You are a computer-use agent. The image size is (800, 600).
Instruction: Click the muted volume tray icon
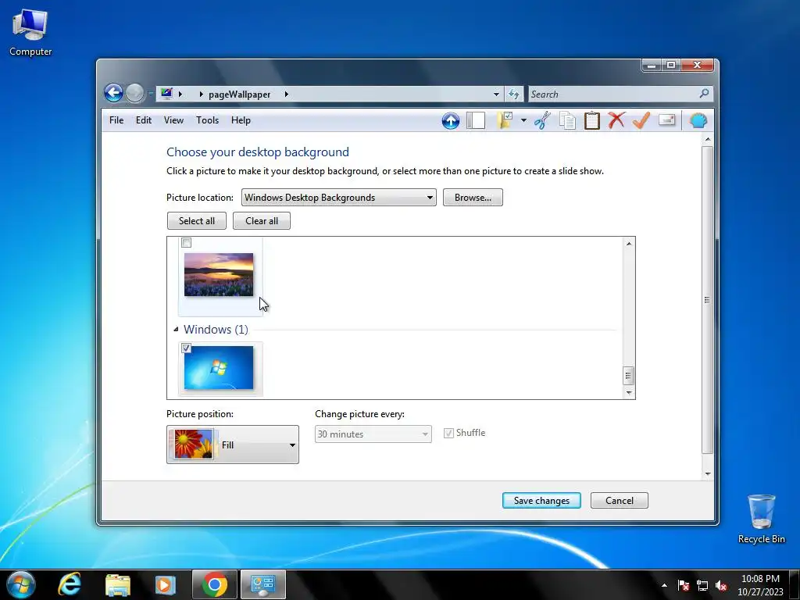[x=721, y=585]
